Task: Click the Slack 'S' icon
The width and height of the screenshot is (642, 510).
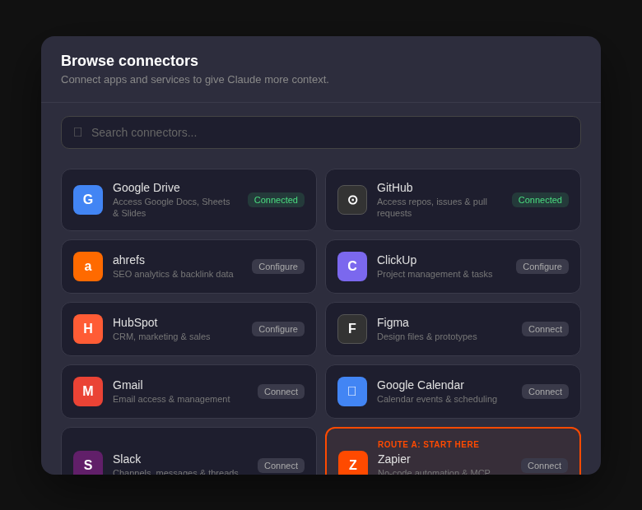Action: point(88,463)
